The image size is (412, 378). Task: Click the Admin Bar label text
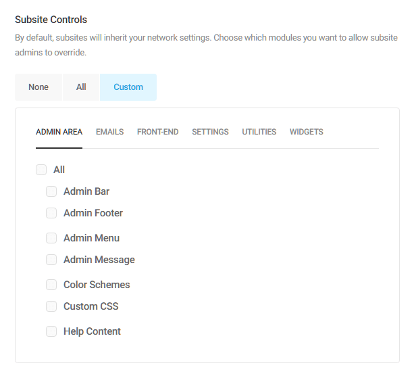[86, 191]
